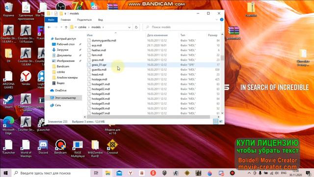The image size is (314, 177).
Task: Open File Explorer from the taskbar
Action: (108, 173)
